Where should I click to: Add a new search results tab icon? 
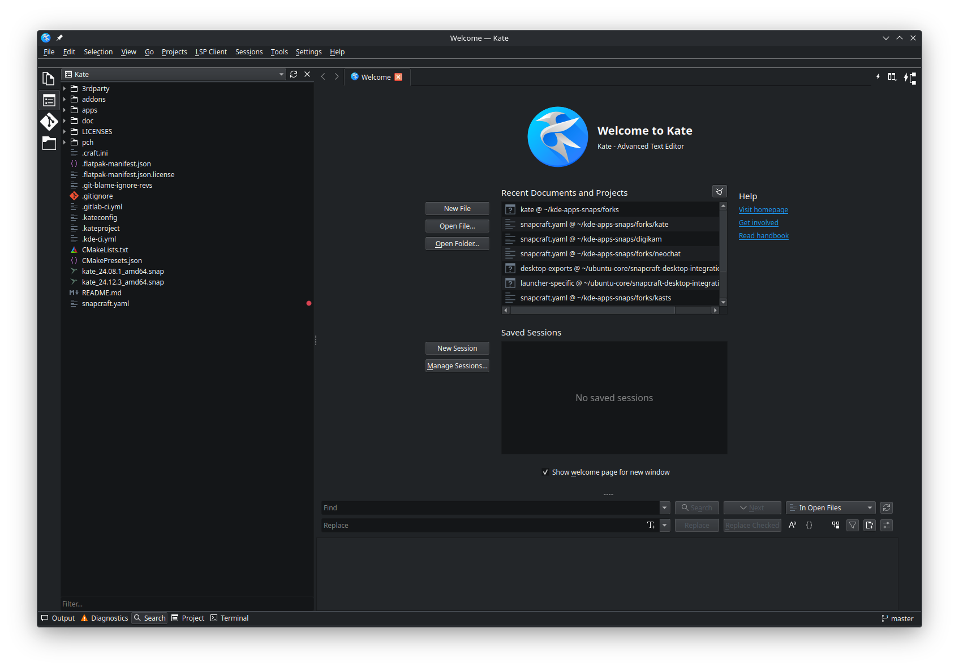(x=870, y=525)
